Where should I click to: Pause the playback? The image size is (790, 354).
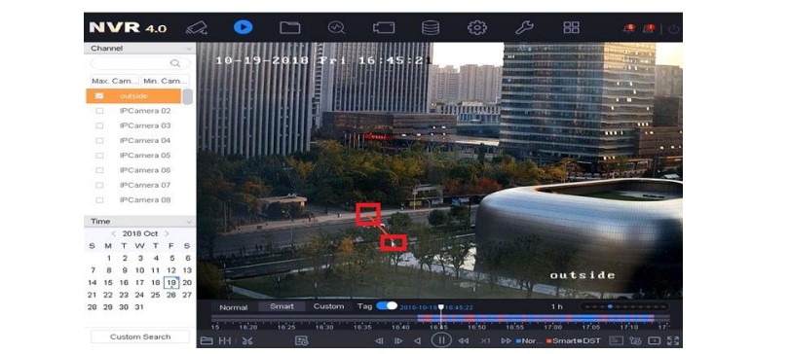(441, 340)
